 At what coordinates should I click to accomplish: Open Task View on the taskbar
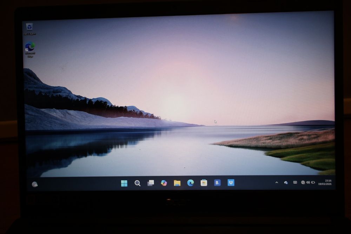151,183
